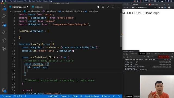Open the Chrome profile avatar
The image size is (174, 98).
(169, 8)
